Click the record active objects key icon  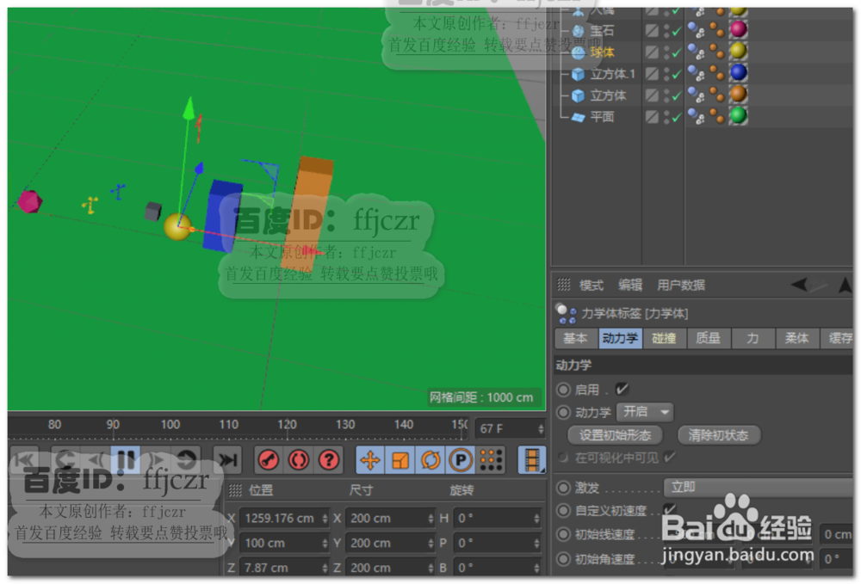click(x=269, y=459)
